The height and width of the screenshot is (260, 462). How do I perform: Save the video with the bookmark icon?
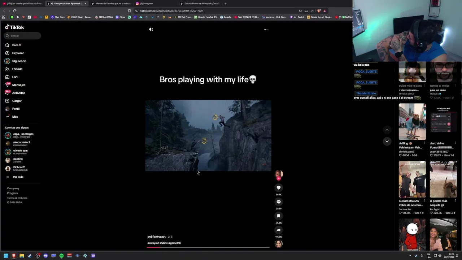tap(279, 216)
